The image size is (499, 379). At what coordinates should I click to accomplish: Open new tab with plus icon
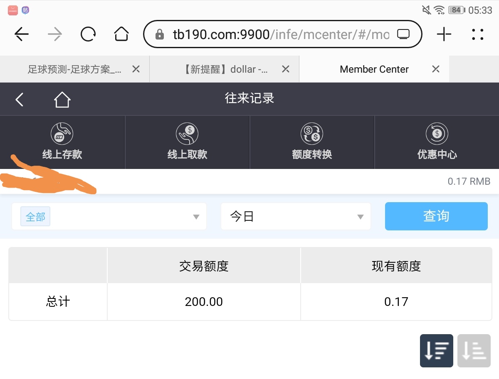pyautogui.click(x=444, y=34)
